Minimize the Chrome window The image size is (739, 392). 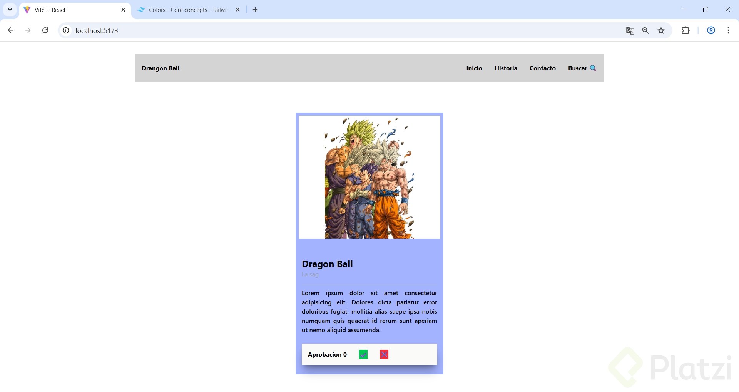pos(684,10)
